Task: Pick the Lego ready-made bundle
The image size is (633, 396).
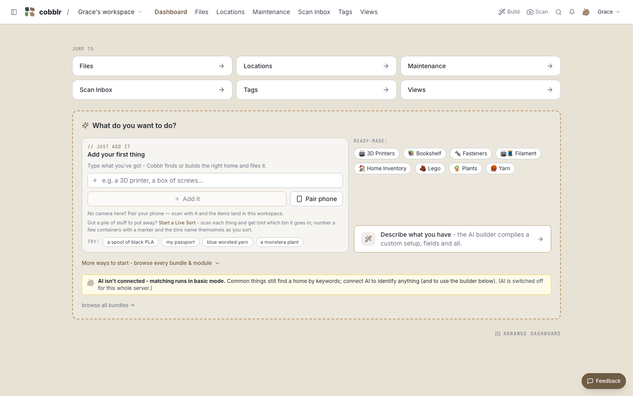Action: click(430, 169)
